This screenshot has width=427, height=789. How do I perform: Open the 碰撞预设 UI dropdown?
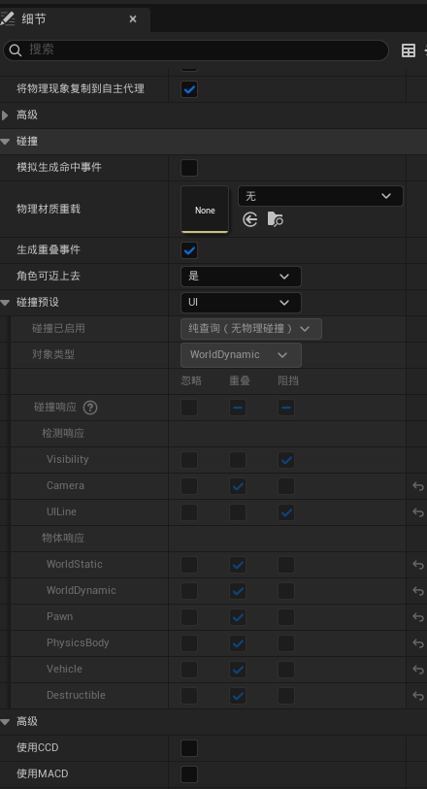(x=241, y=303)
